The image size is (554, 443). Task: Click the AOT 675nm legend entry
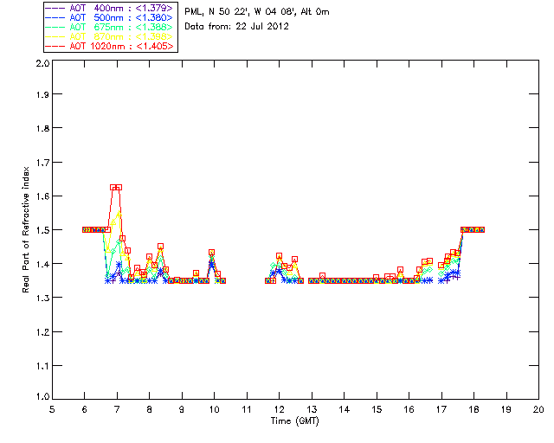109,27
